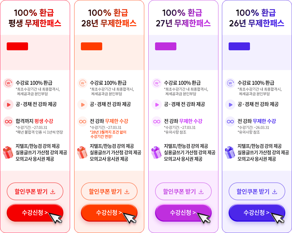
Task: Click the blue won refund icon in 26년 card
Action: point(230,83)
